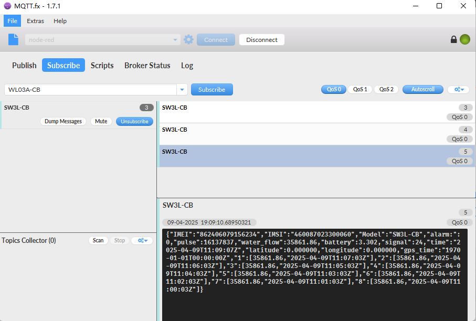The width and height of the screenshot is (476, 321).
Task: Click the QoS 0 badge in message details
Action: point(460,222)
